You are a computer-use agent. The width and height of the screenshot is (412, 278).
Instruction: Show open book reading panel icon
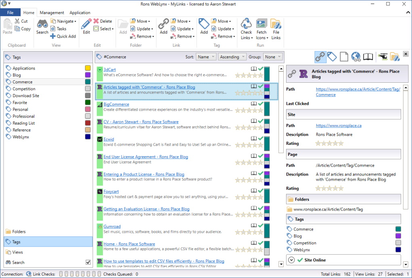(x=368, y=57)
